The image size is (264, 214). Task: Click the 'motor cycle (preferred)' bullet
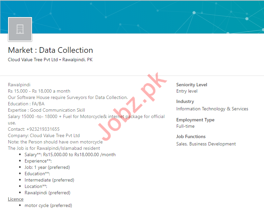(48, 205)
